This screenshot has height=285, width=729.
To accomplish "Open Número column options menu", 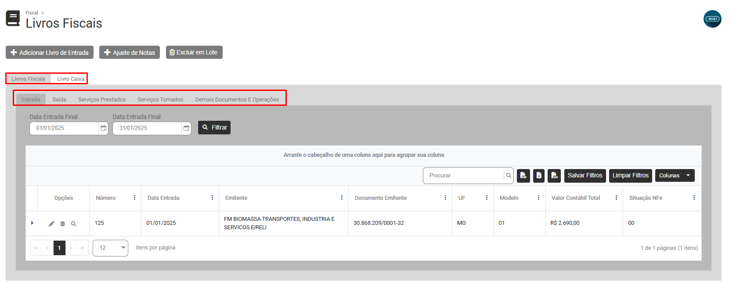I will (x=134, y=198).
